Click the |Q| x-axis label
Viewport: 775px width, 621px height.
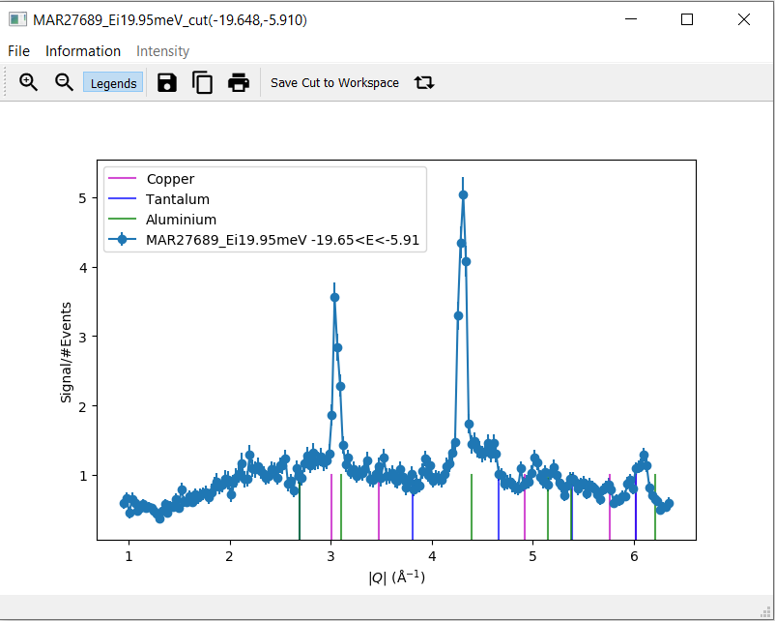coord(396,577)
